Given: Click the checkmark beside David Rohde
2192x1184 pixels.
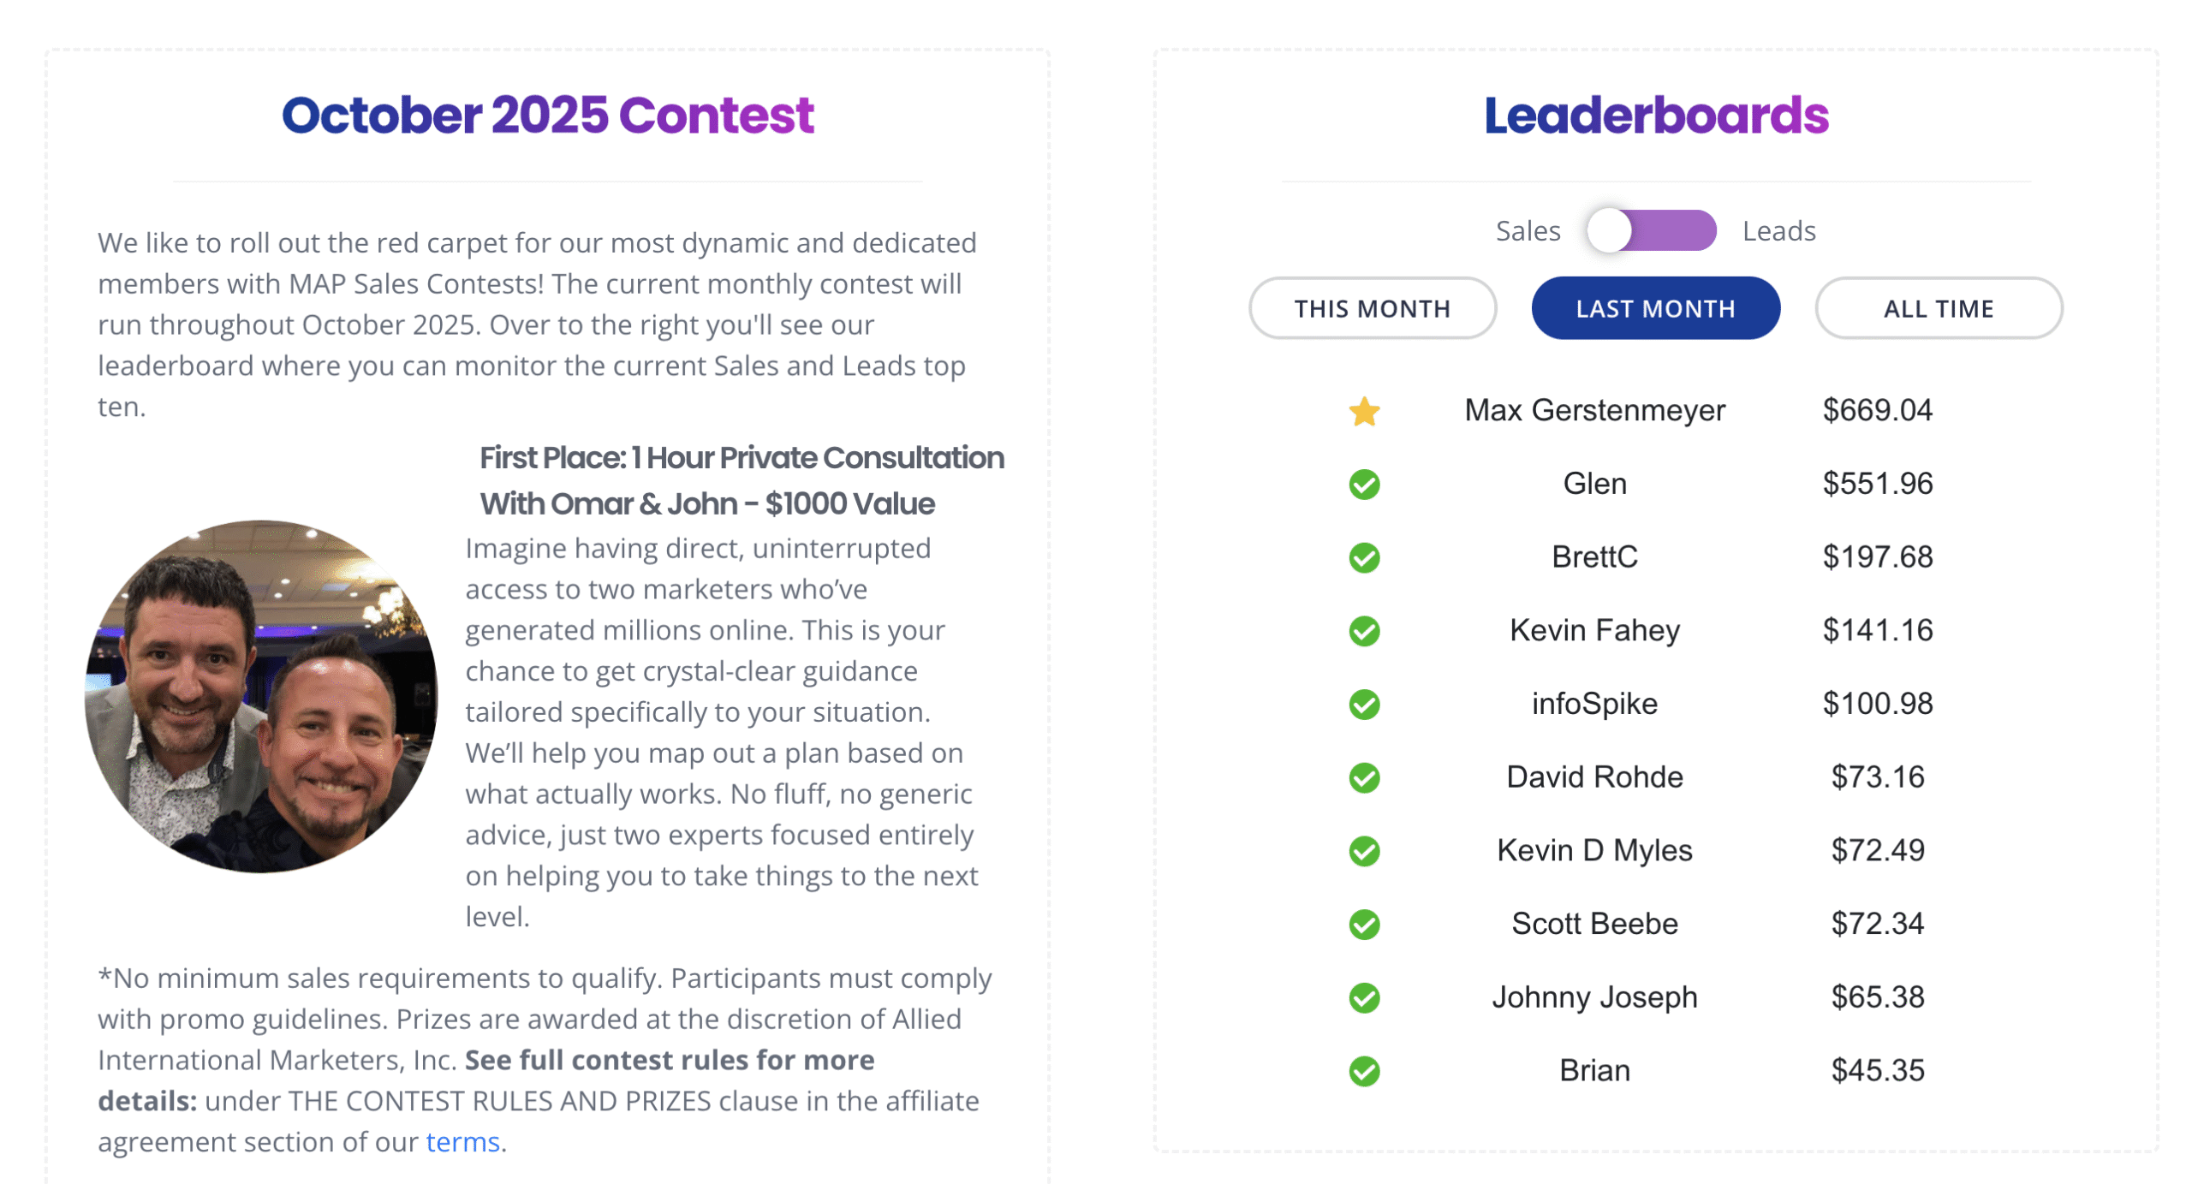Looking at the screenshot, I should coord(1363,778).
